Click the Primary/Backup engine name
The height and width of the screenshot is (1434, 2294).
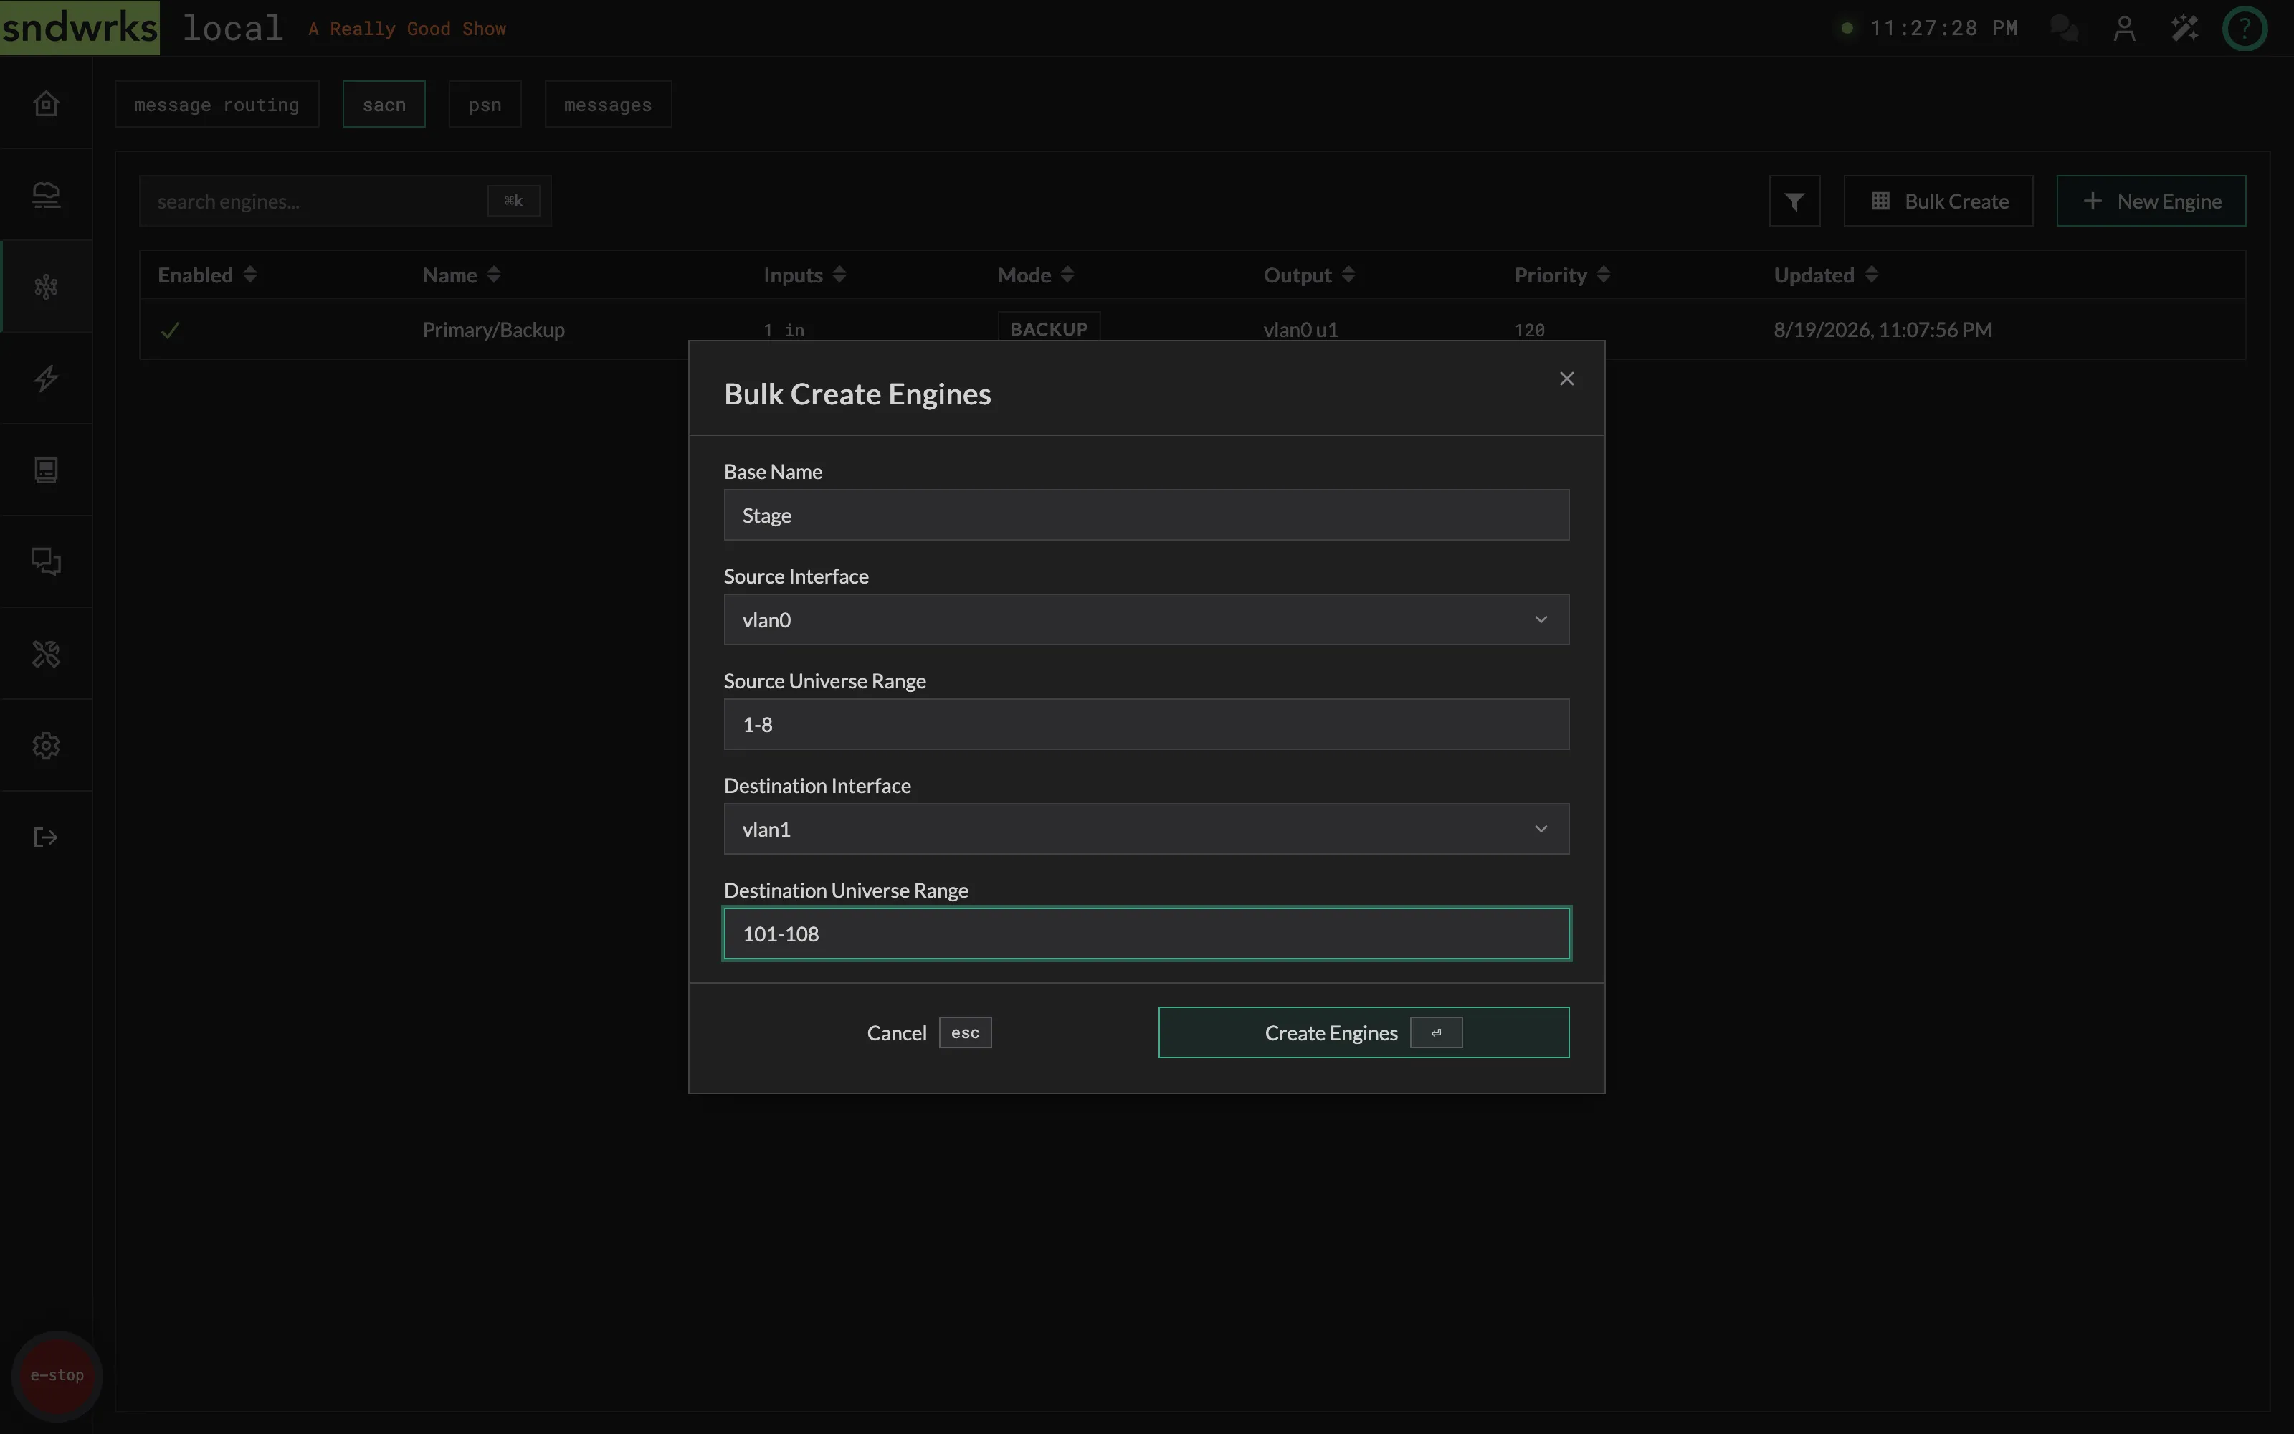(493, 330)
